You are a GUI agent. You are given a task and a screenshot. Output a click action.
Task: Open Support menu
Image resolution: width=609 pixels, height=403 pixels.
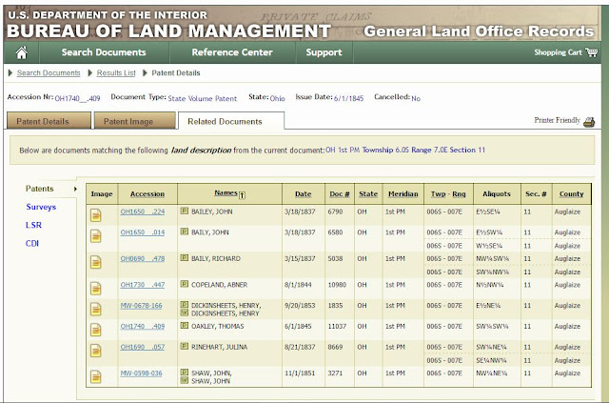tap(324, 52)
